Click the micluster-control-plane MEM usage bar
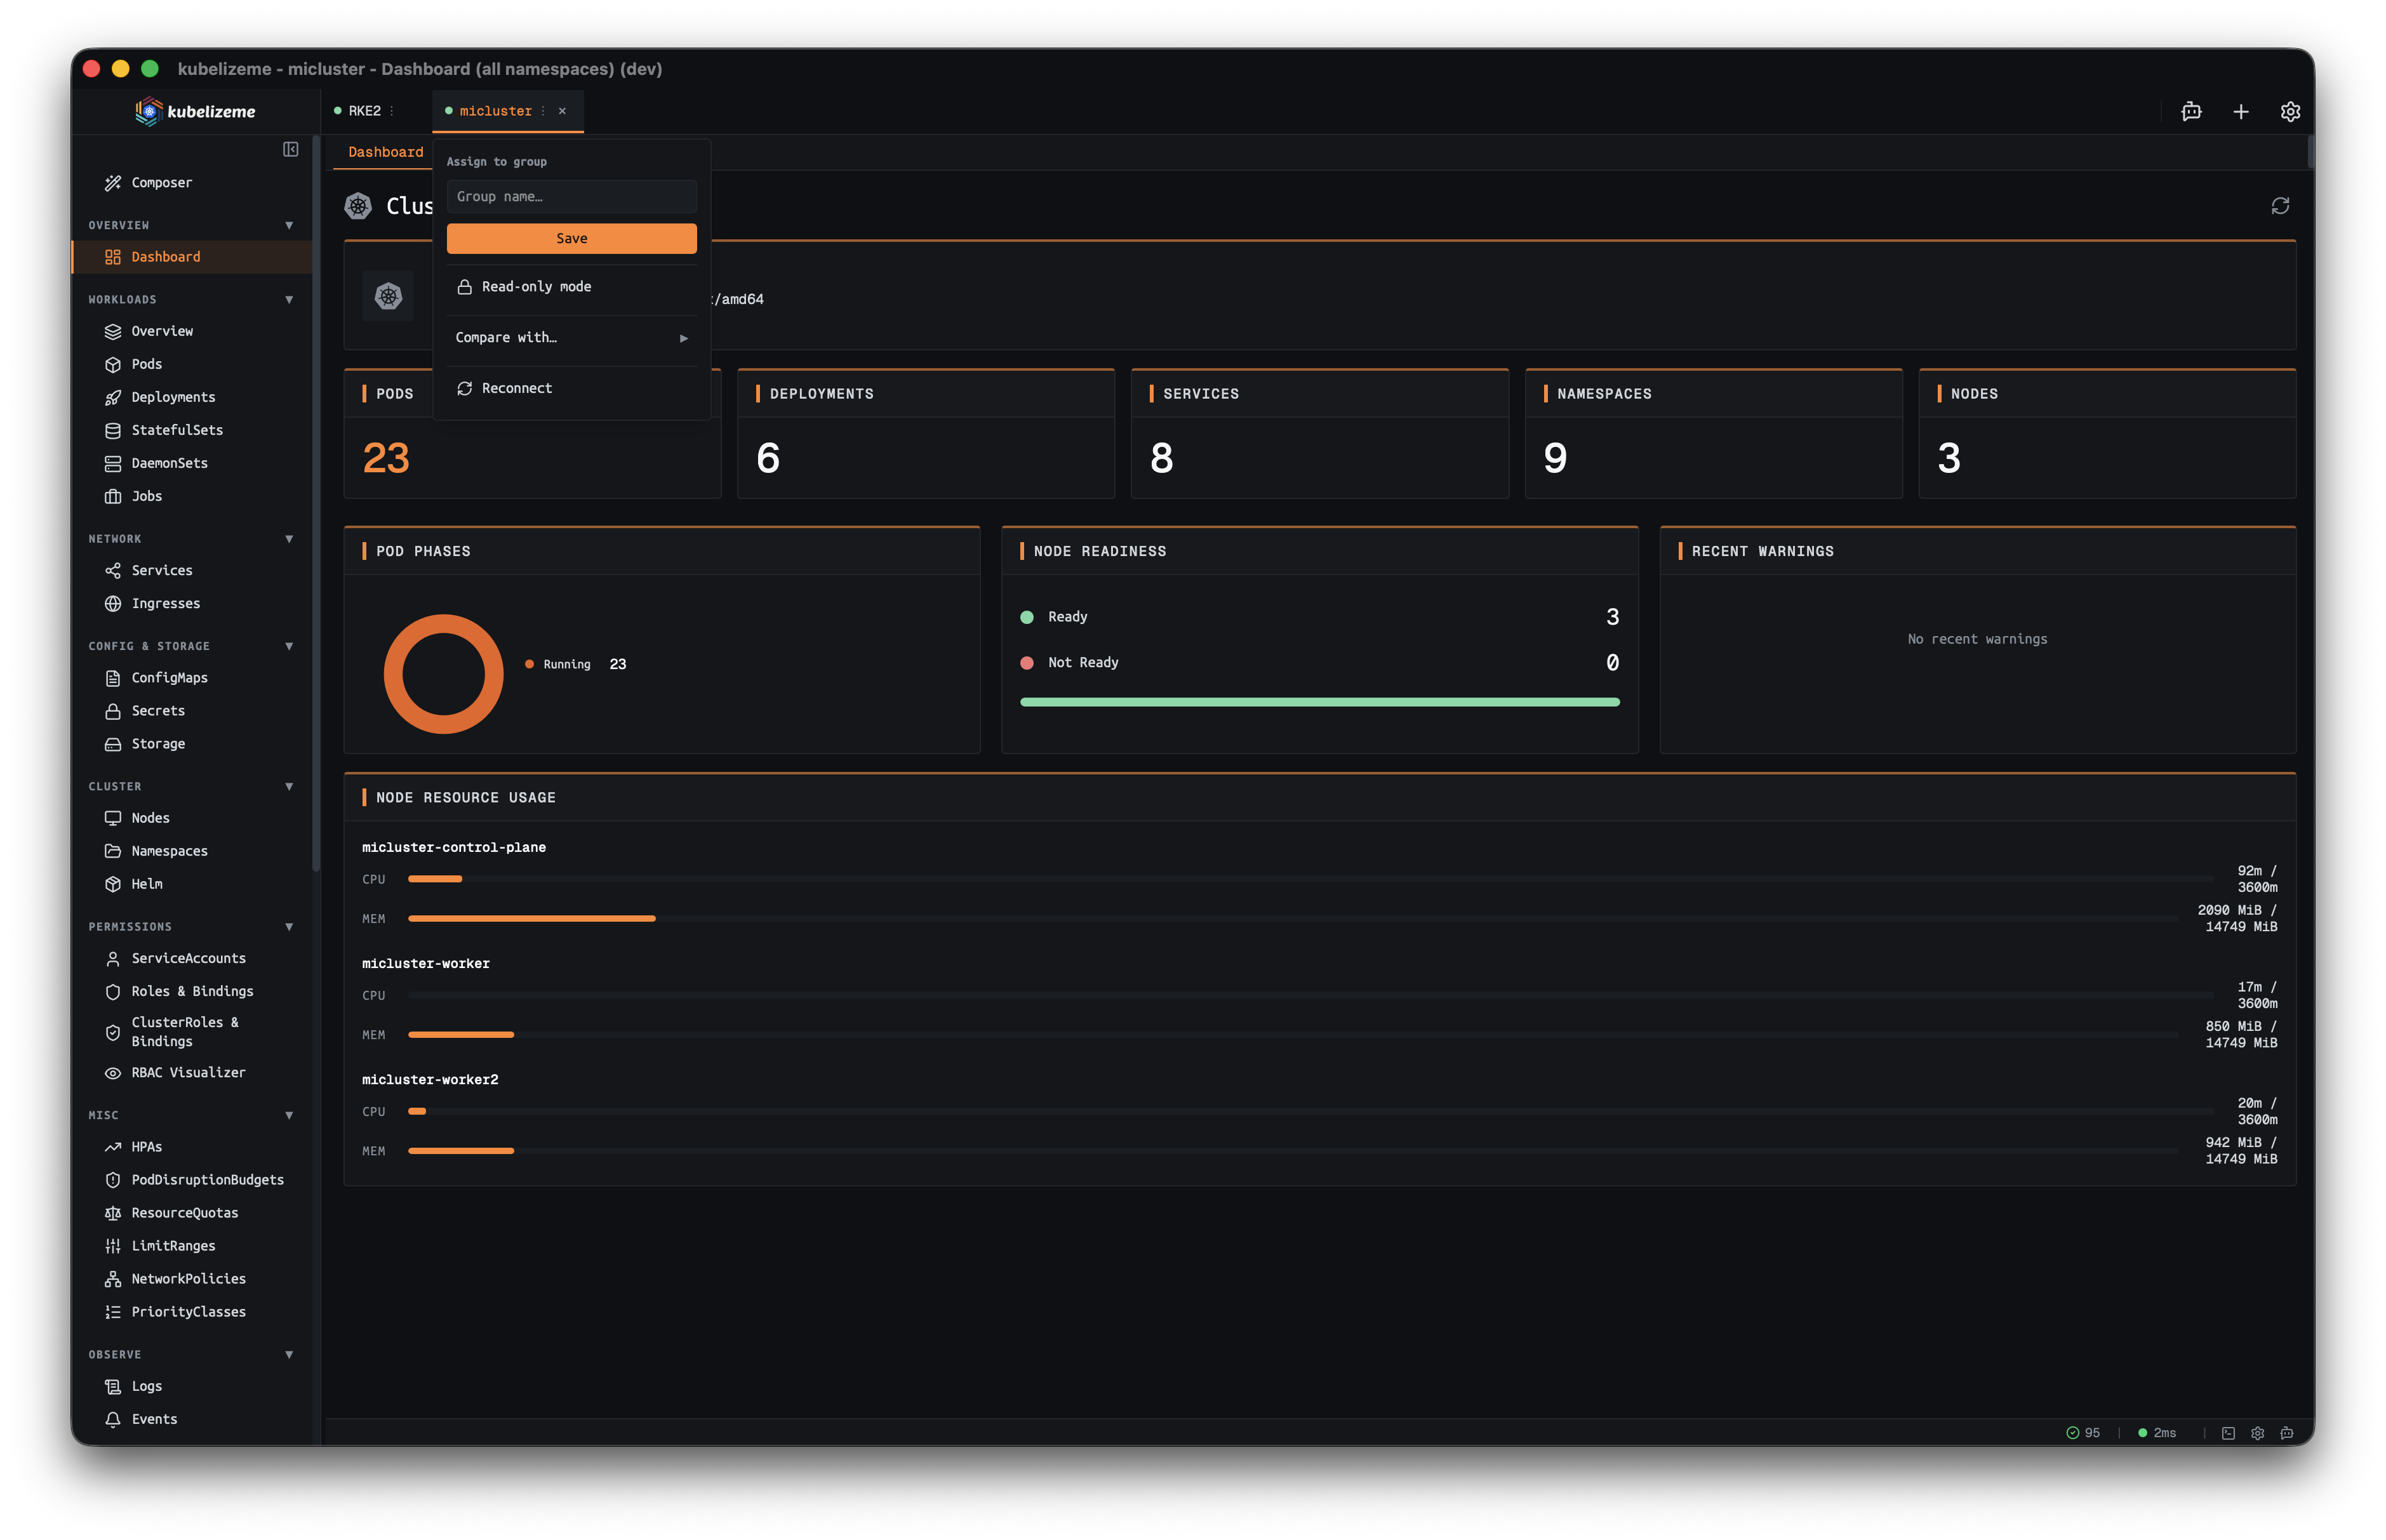 click(1292, 919)
